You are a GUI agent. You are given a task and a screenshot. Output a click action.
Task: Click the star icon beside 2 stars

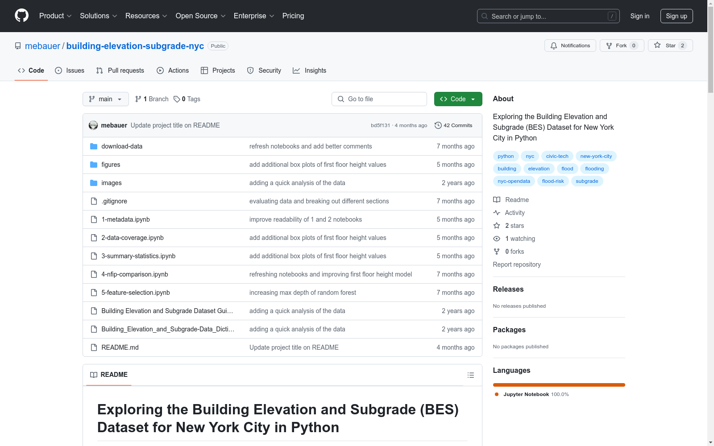(x=497, y=226)
